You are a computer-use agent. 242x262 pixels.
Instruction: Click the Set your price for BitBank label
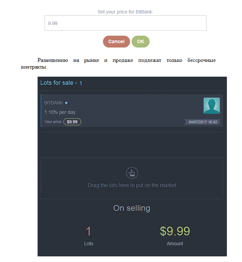(125, 12)
